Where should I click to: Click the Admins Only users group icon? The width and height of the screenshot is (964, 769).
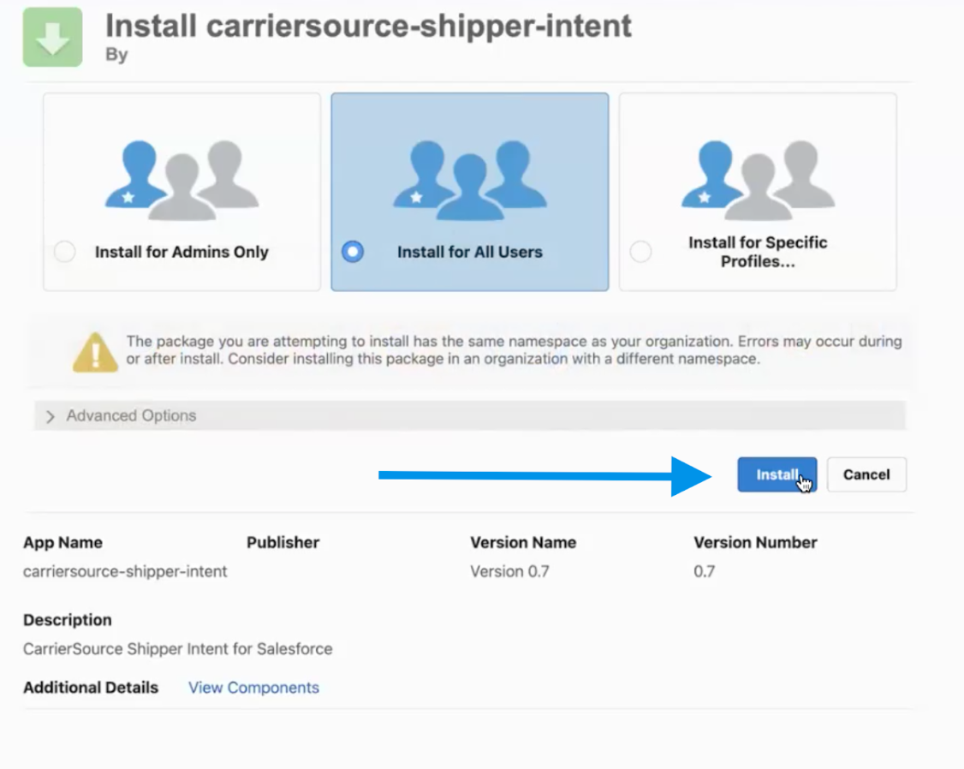(182, 180)
